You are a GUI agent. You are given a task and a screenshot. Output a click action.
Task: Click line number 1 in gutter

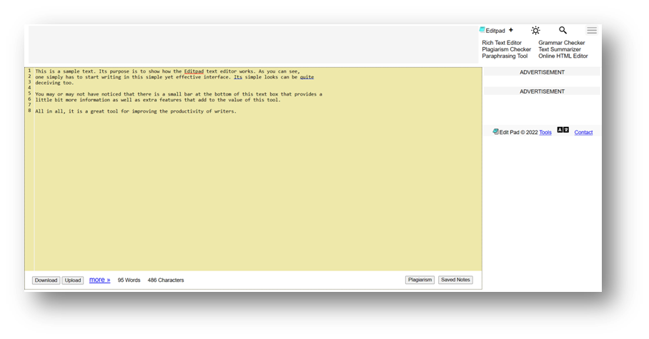click(x=29, y=71)
